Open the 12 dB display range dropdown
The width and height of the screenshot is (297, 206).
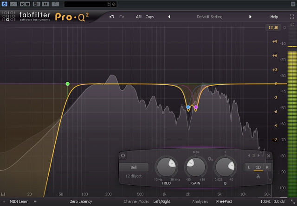click(x=272, y=28)
